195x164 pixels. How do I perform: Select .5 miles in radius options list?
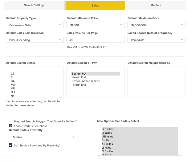[140, 133]
